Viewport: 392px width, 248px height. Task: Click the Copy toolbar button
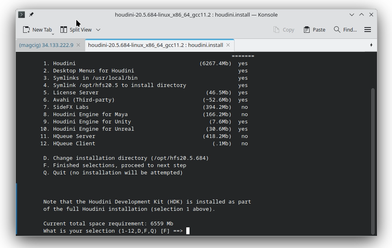[284, 30]
